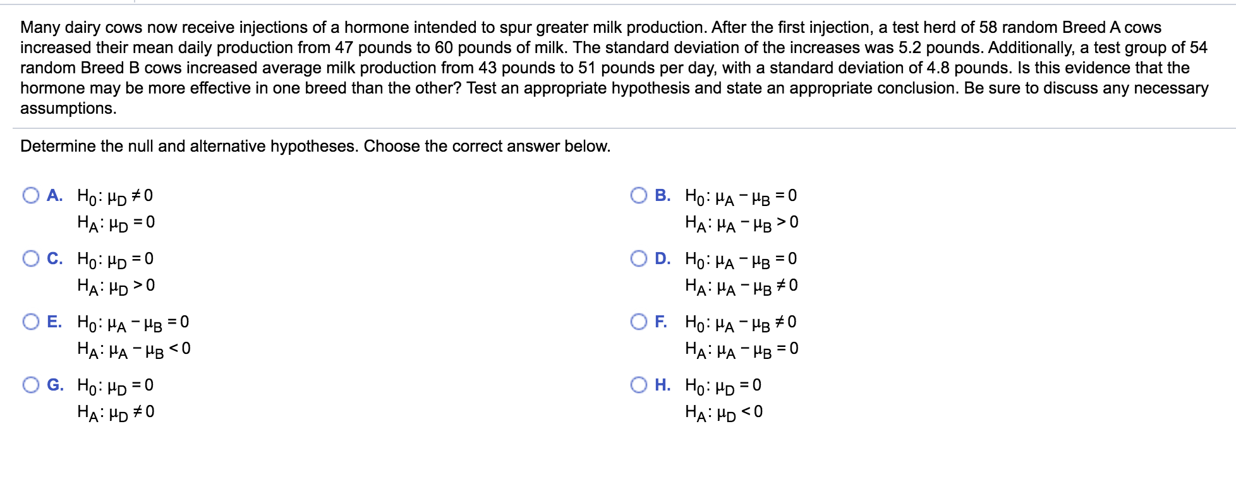Click option H alternative hypothesis μD < 0
This screenshot has width=1236, height=479.
tap(724, 413)
